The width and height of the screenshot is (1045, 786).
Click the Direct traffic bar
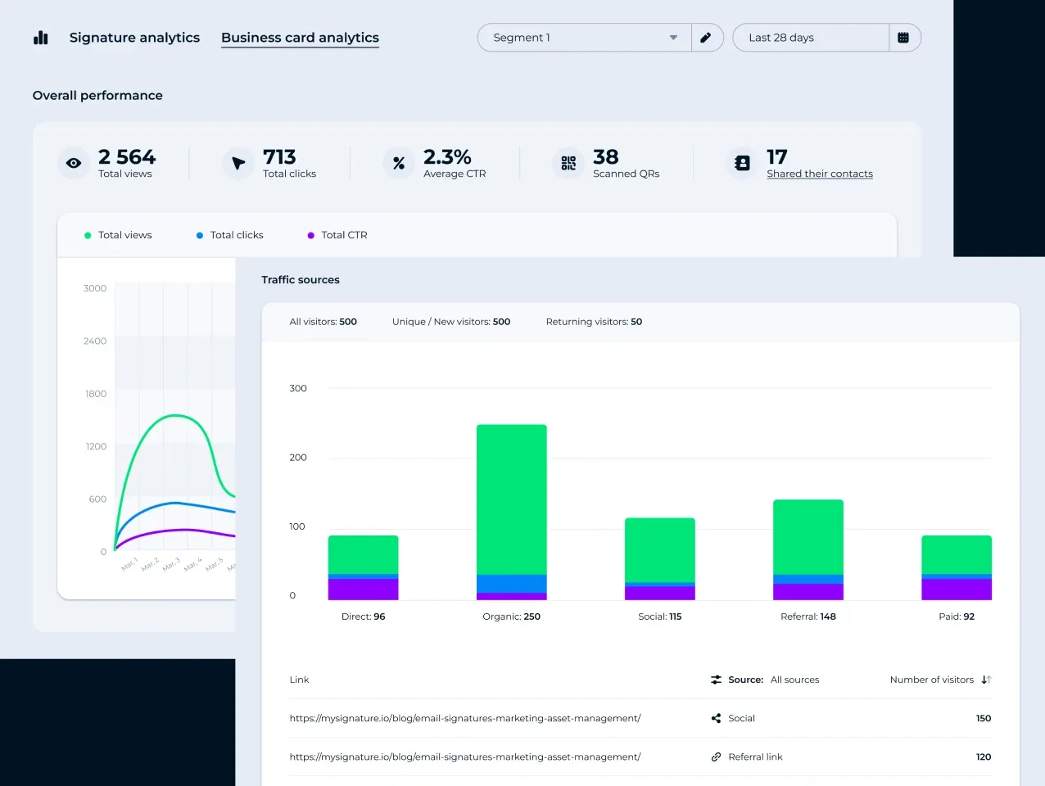click(x=364, y=567)
